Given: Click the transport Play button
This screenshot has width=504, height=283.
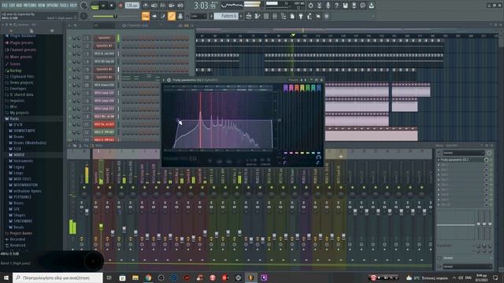Looking at the screenshot, I should click(103, 6).
